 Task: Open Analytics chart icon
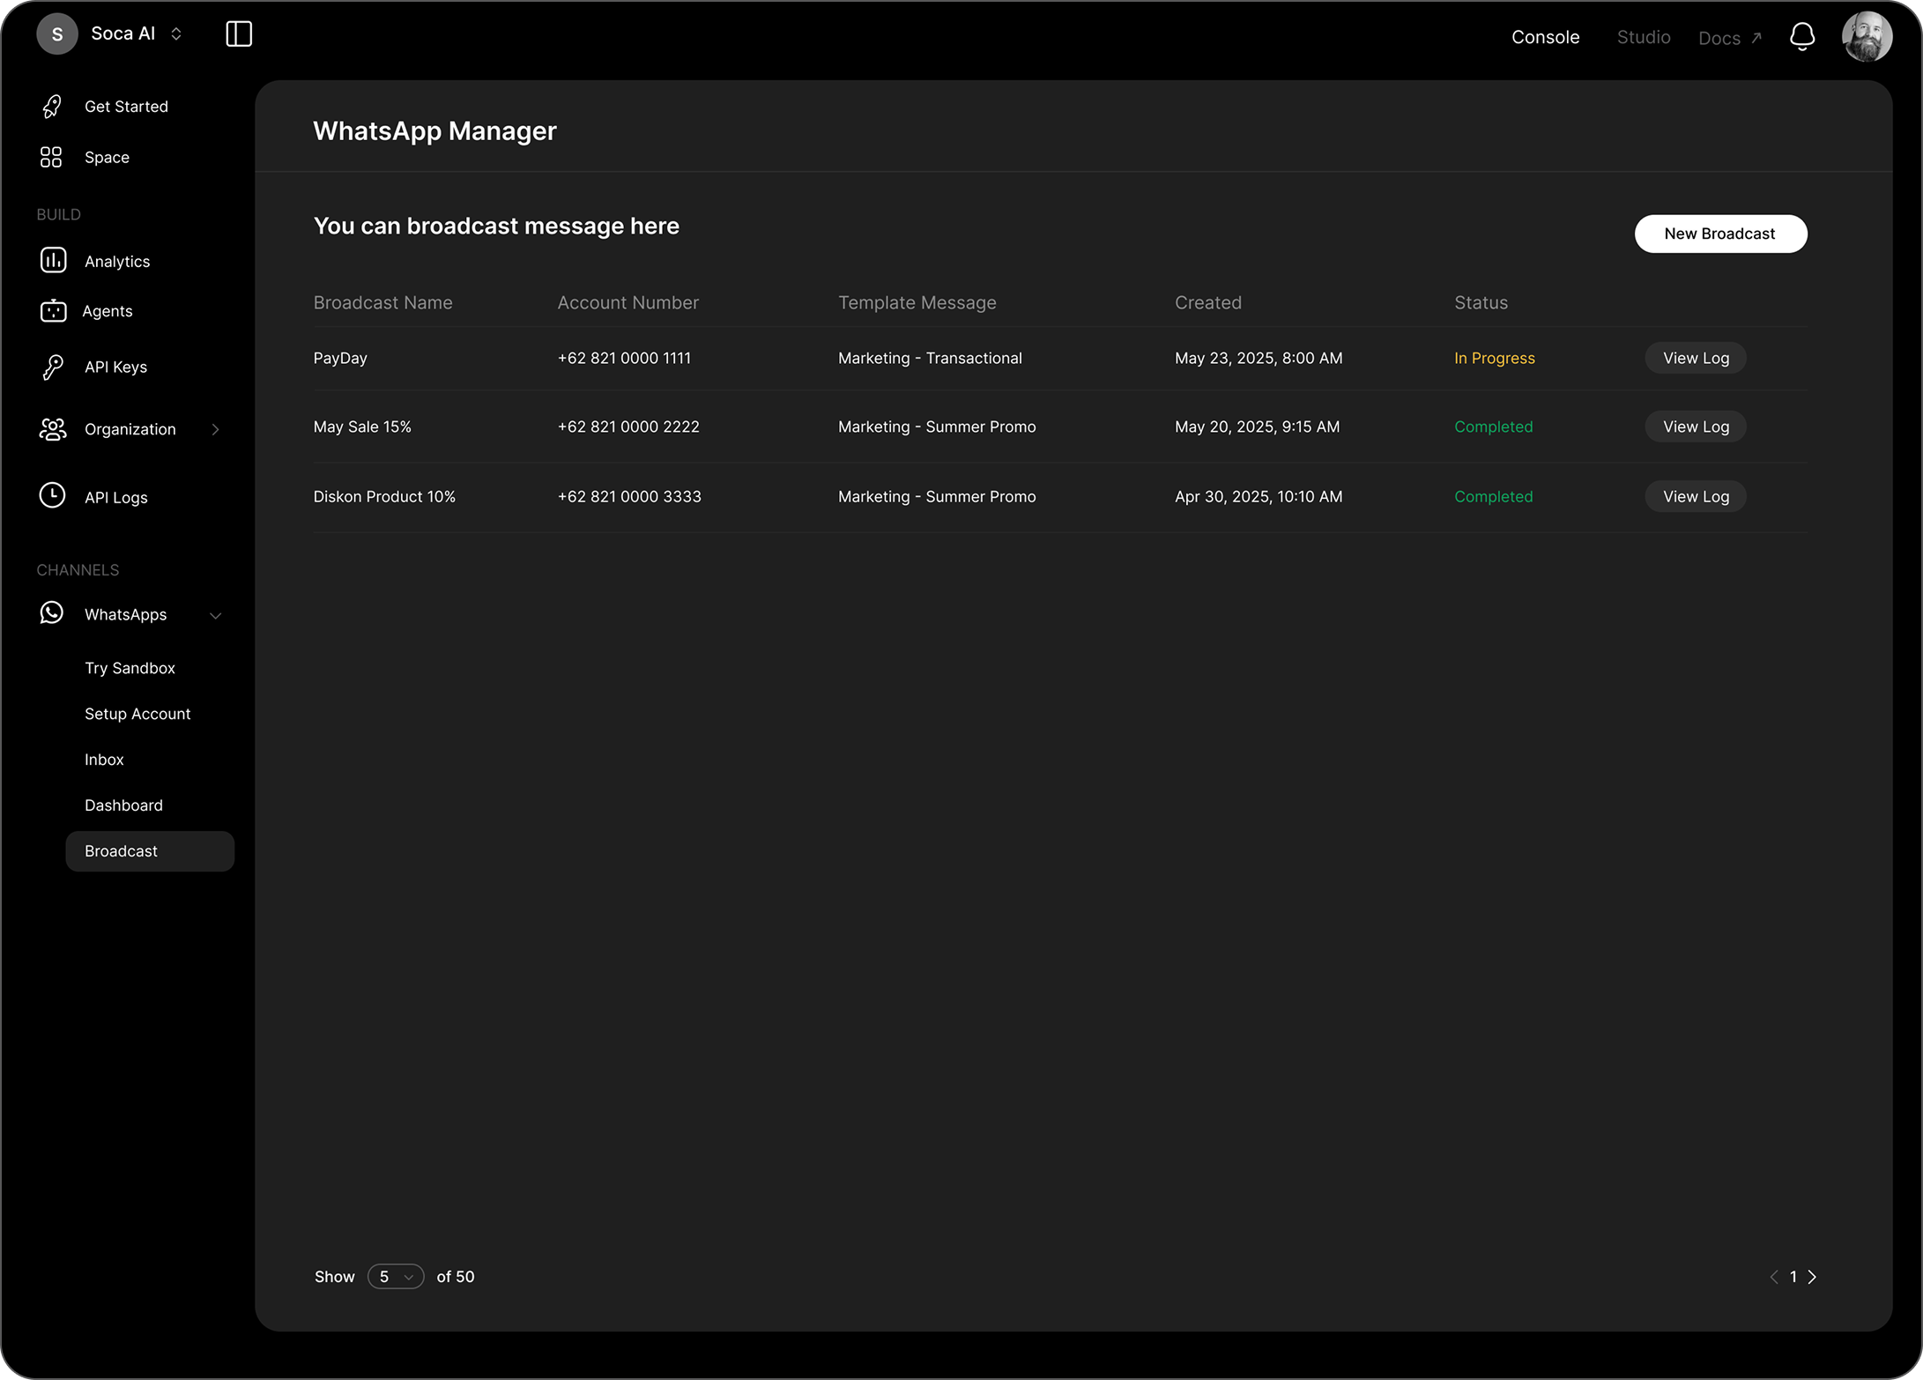(53, 261)
